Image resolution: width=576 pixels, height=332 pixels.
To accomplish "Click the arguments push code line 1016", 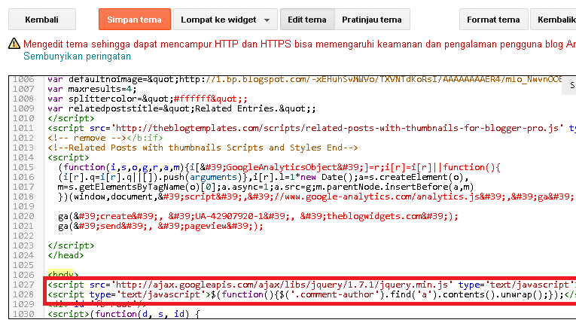I will [x=264, y=177].
